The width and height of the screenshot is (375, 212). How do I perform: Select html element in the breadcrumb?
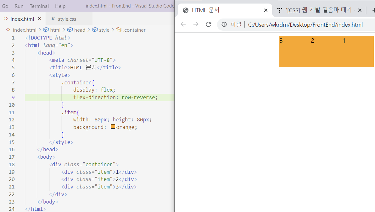[x=55, y=30]
